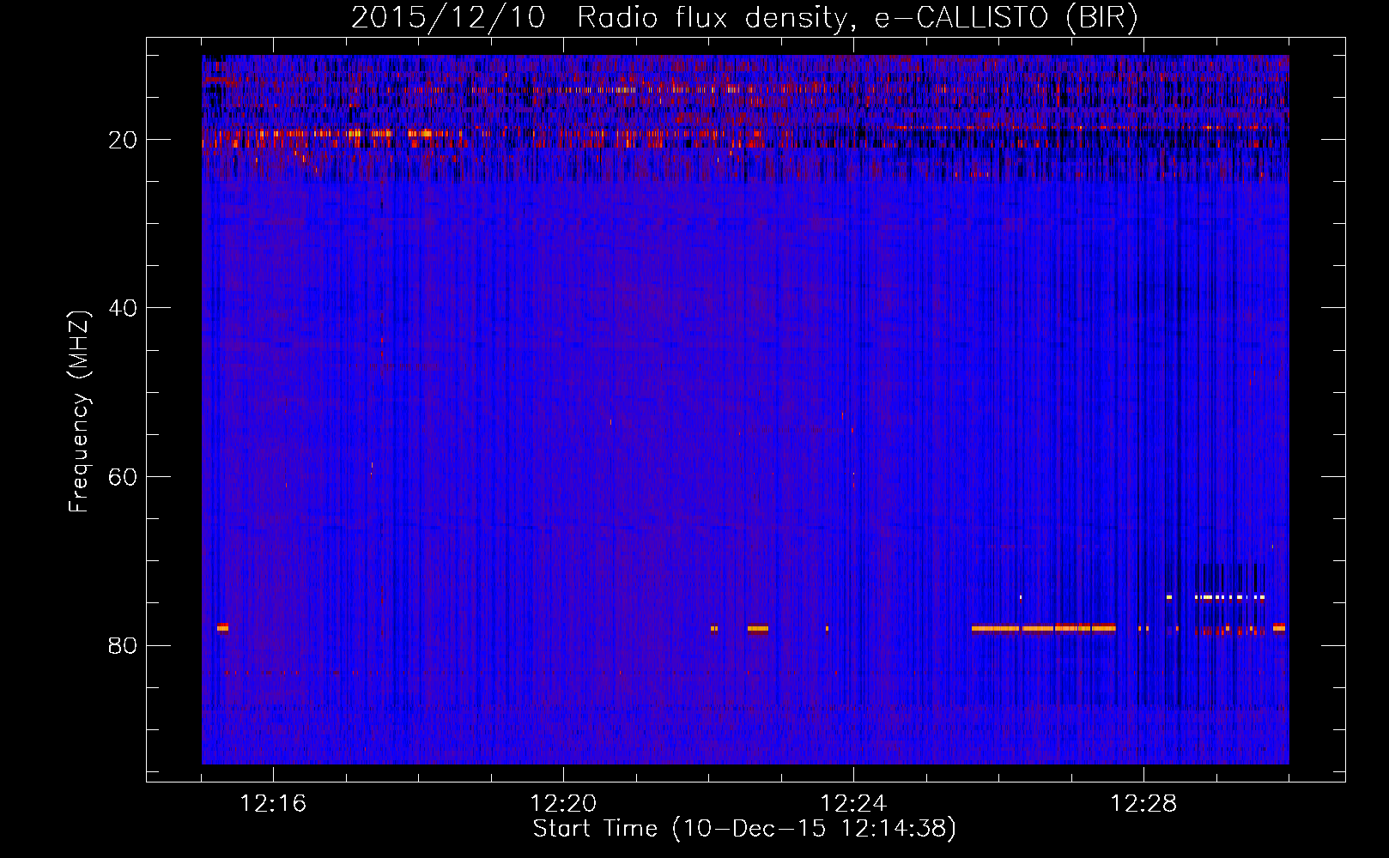The width and height of the screenshot is (1389, 858).
Task: Click the 40 frequency tick label
Action: point(124,308)
